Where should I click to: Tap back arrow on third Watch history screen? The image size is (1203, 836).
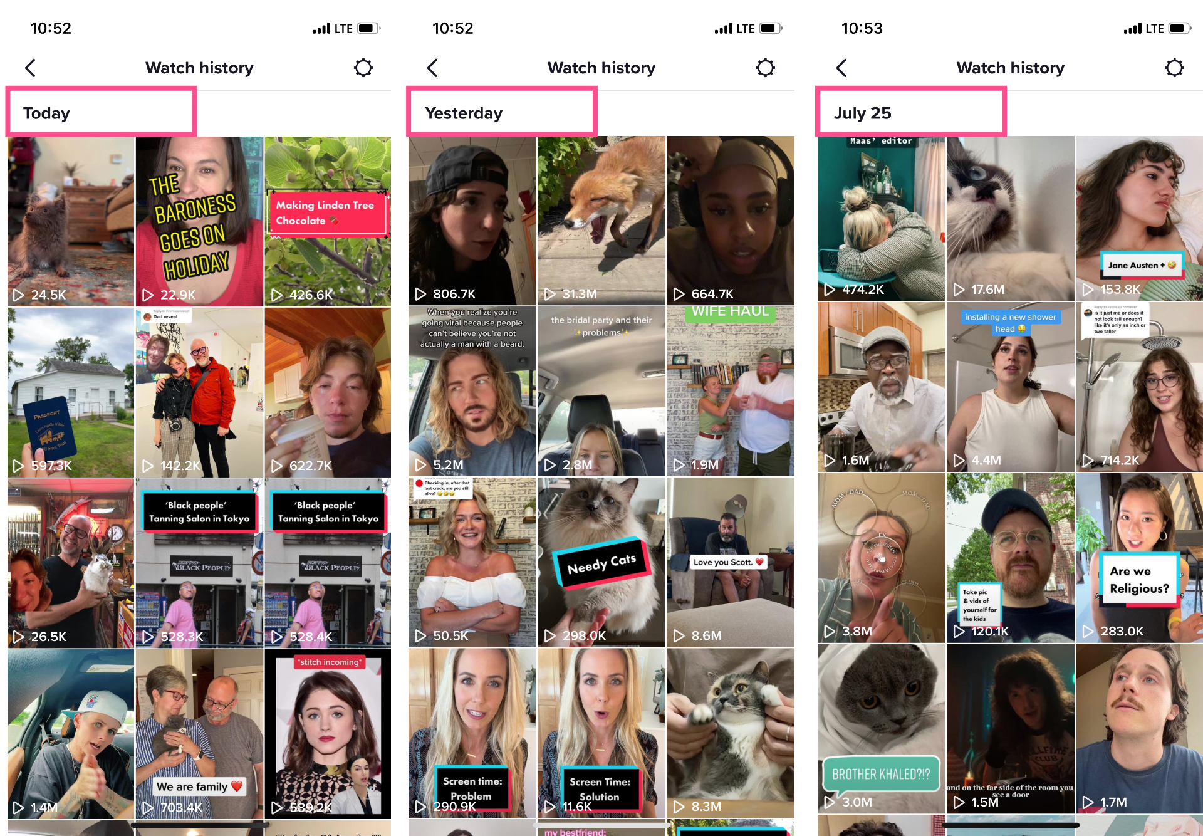coord(841,68)
